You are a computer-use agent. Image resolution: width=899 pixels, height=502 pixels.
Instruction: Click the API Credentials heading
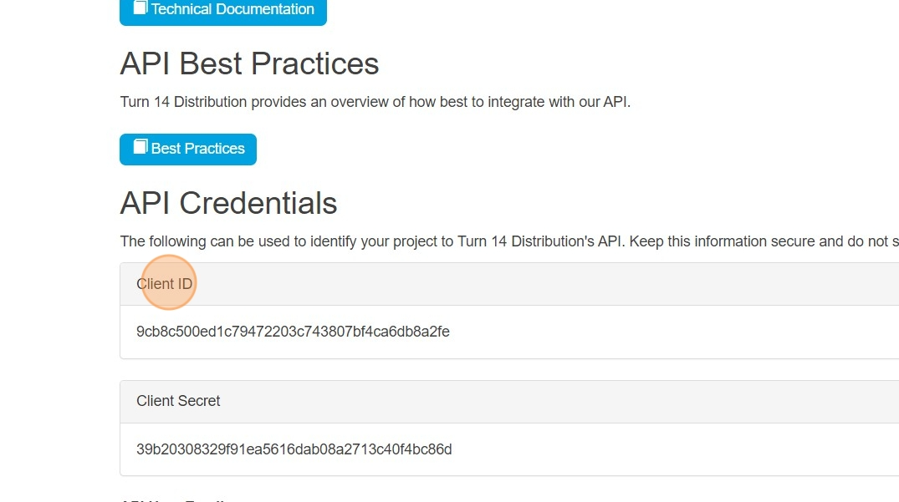pos(229,203)
